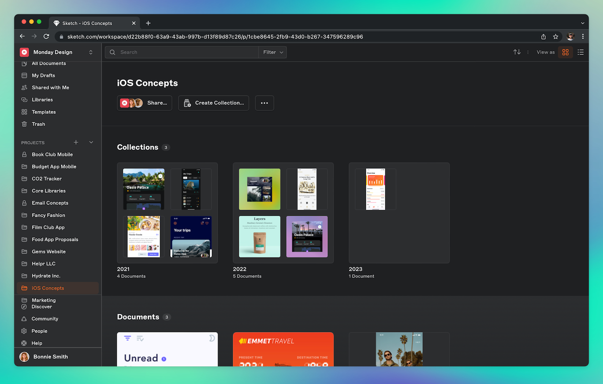Open Libraries from the sidebar
Image resolution: width=603 pixels, height=384 pixels.
pos(42,100)
